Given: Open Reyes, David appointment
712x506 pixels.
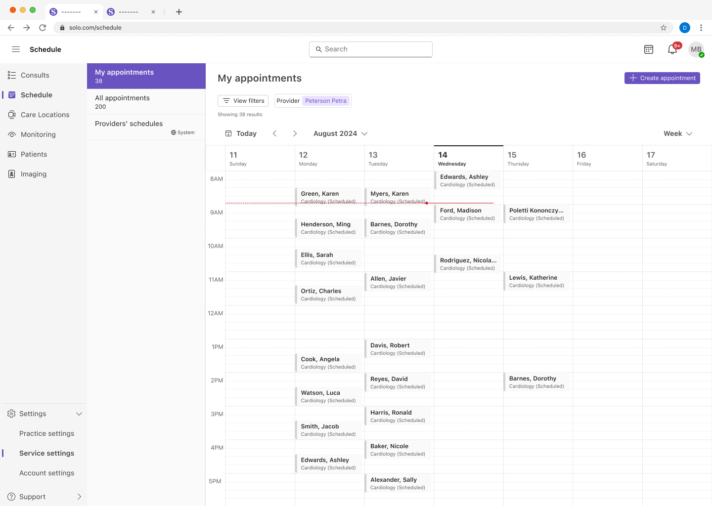Looking at the screenshot, I should click(398, 381).
